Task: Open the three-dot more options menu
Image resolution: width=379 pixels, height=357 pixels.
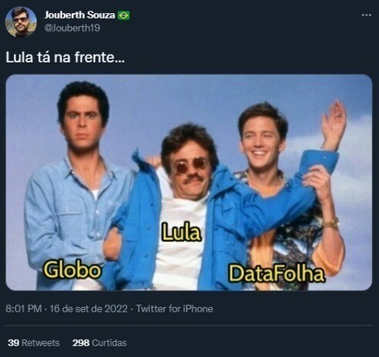Action: point(366,15)
